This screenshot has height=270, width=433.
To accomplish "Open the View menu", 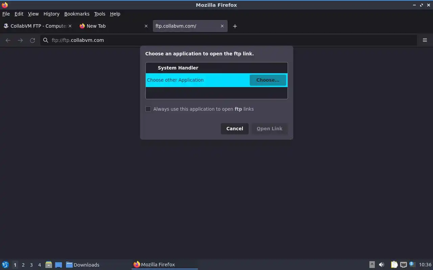I will pyautogui.click(x=33, y=14).
